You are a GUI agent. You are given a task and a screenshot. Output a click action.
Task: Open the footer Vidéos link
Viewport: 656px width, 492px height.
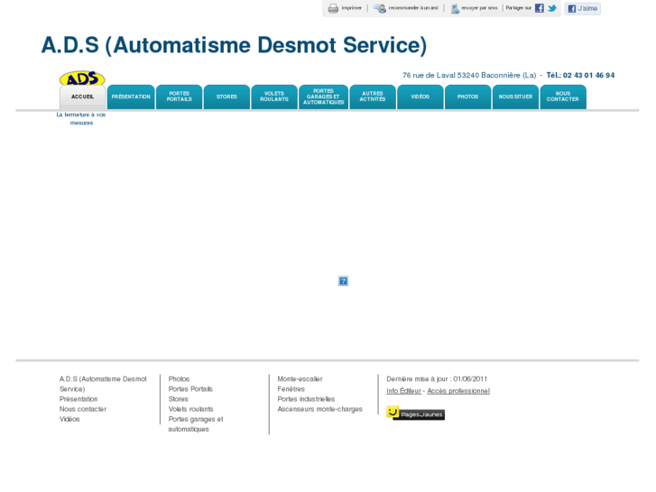pos(69,419)
